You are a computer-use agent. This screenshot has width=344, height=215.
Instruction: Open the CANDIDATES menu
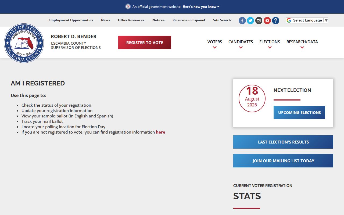tap(241, 42)
